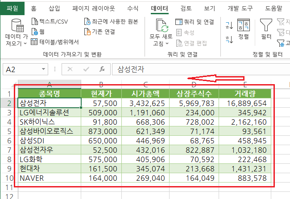The image size is (290, 199).
Task: Select cell with value 873,000
Action: [101, 131]
